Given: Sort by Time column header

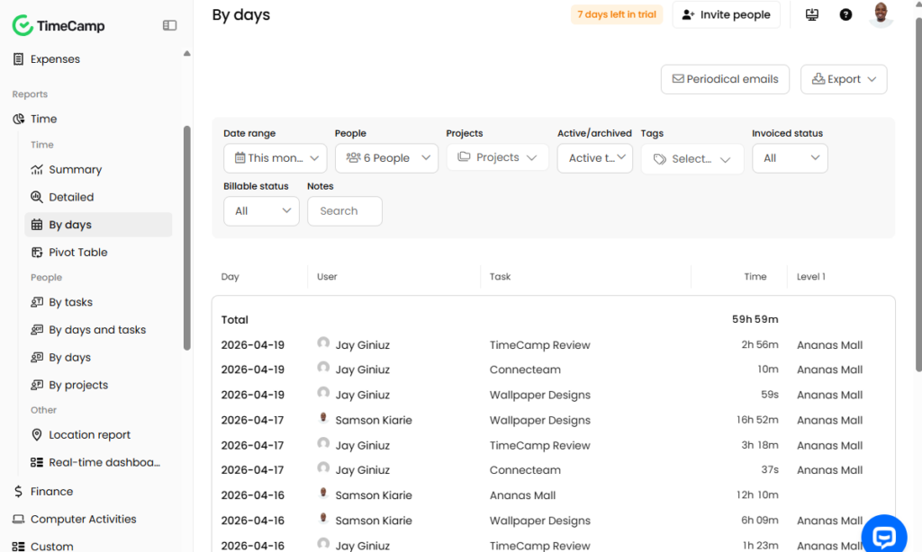Looking at the screenshot, I should (755, 277).
